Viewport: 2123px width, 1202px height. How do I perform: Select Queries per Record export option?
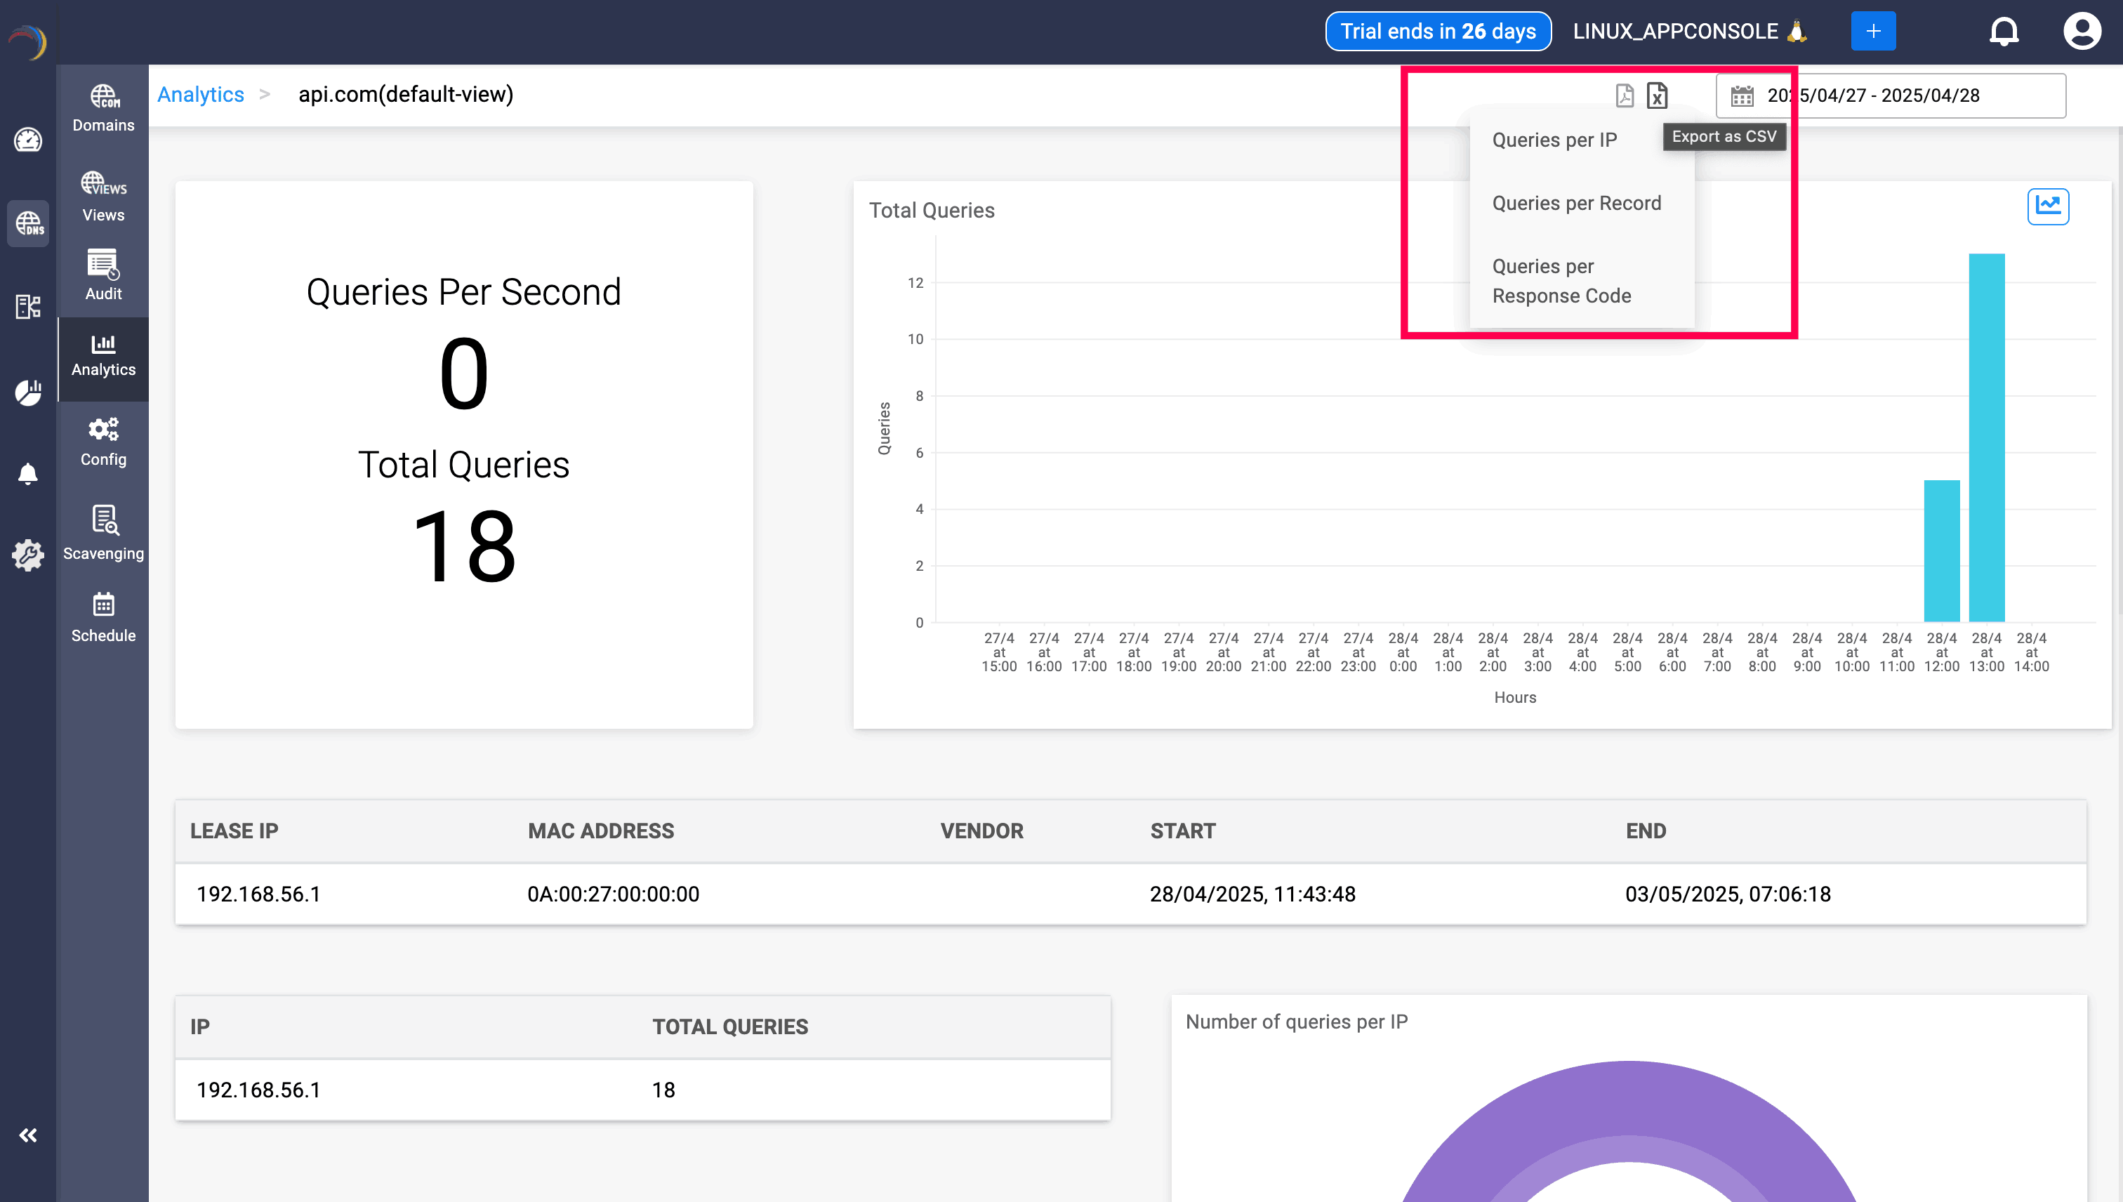tap(1575, 203)
